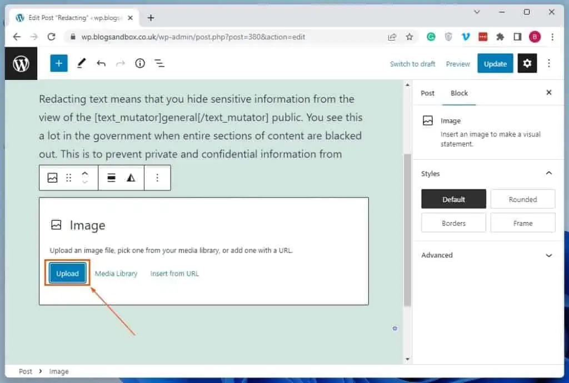Switch to the Post tab in the sidebar
This screenshot has width=569, height=383.
click(427, 93)
